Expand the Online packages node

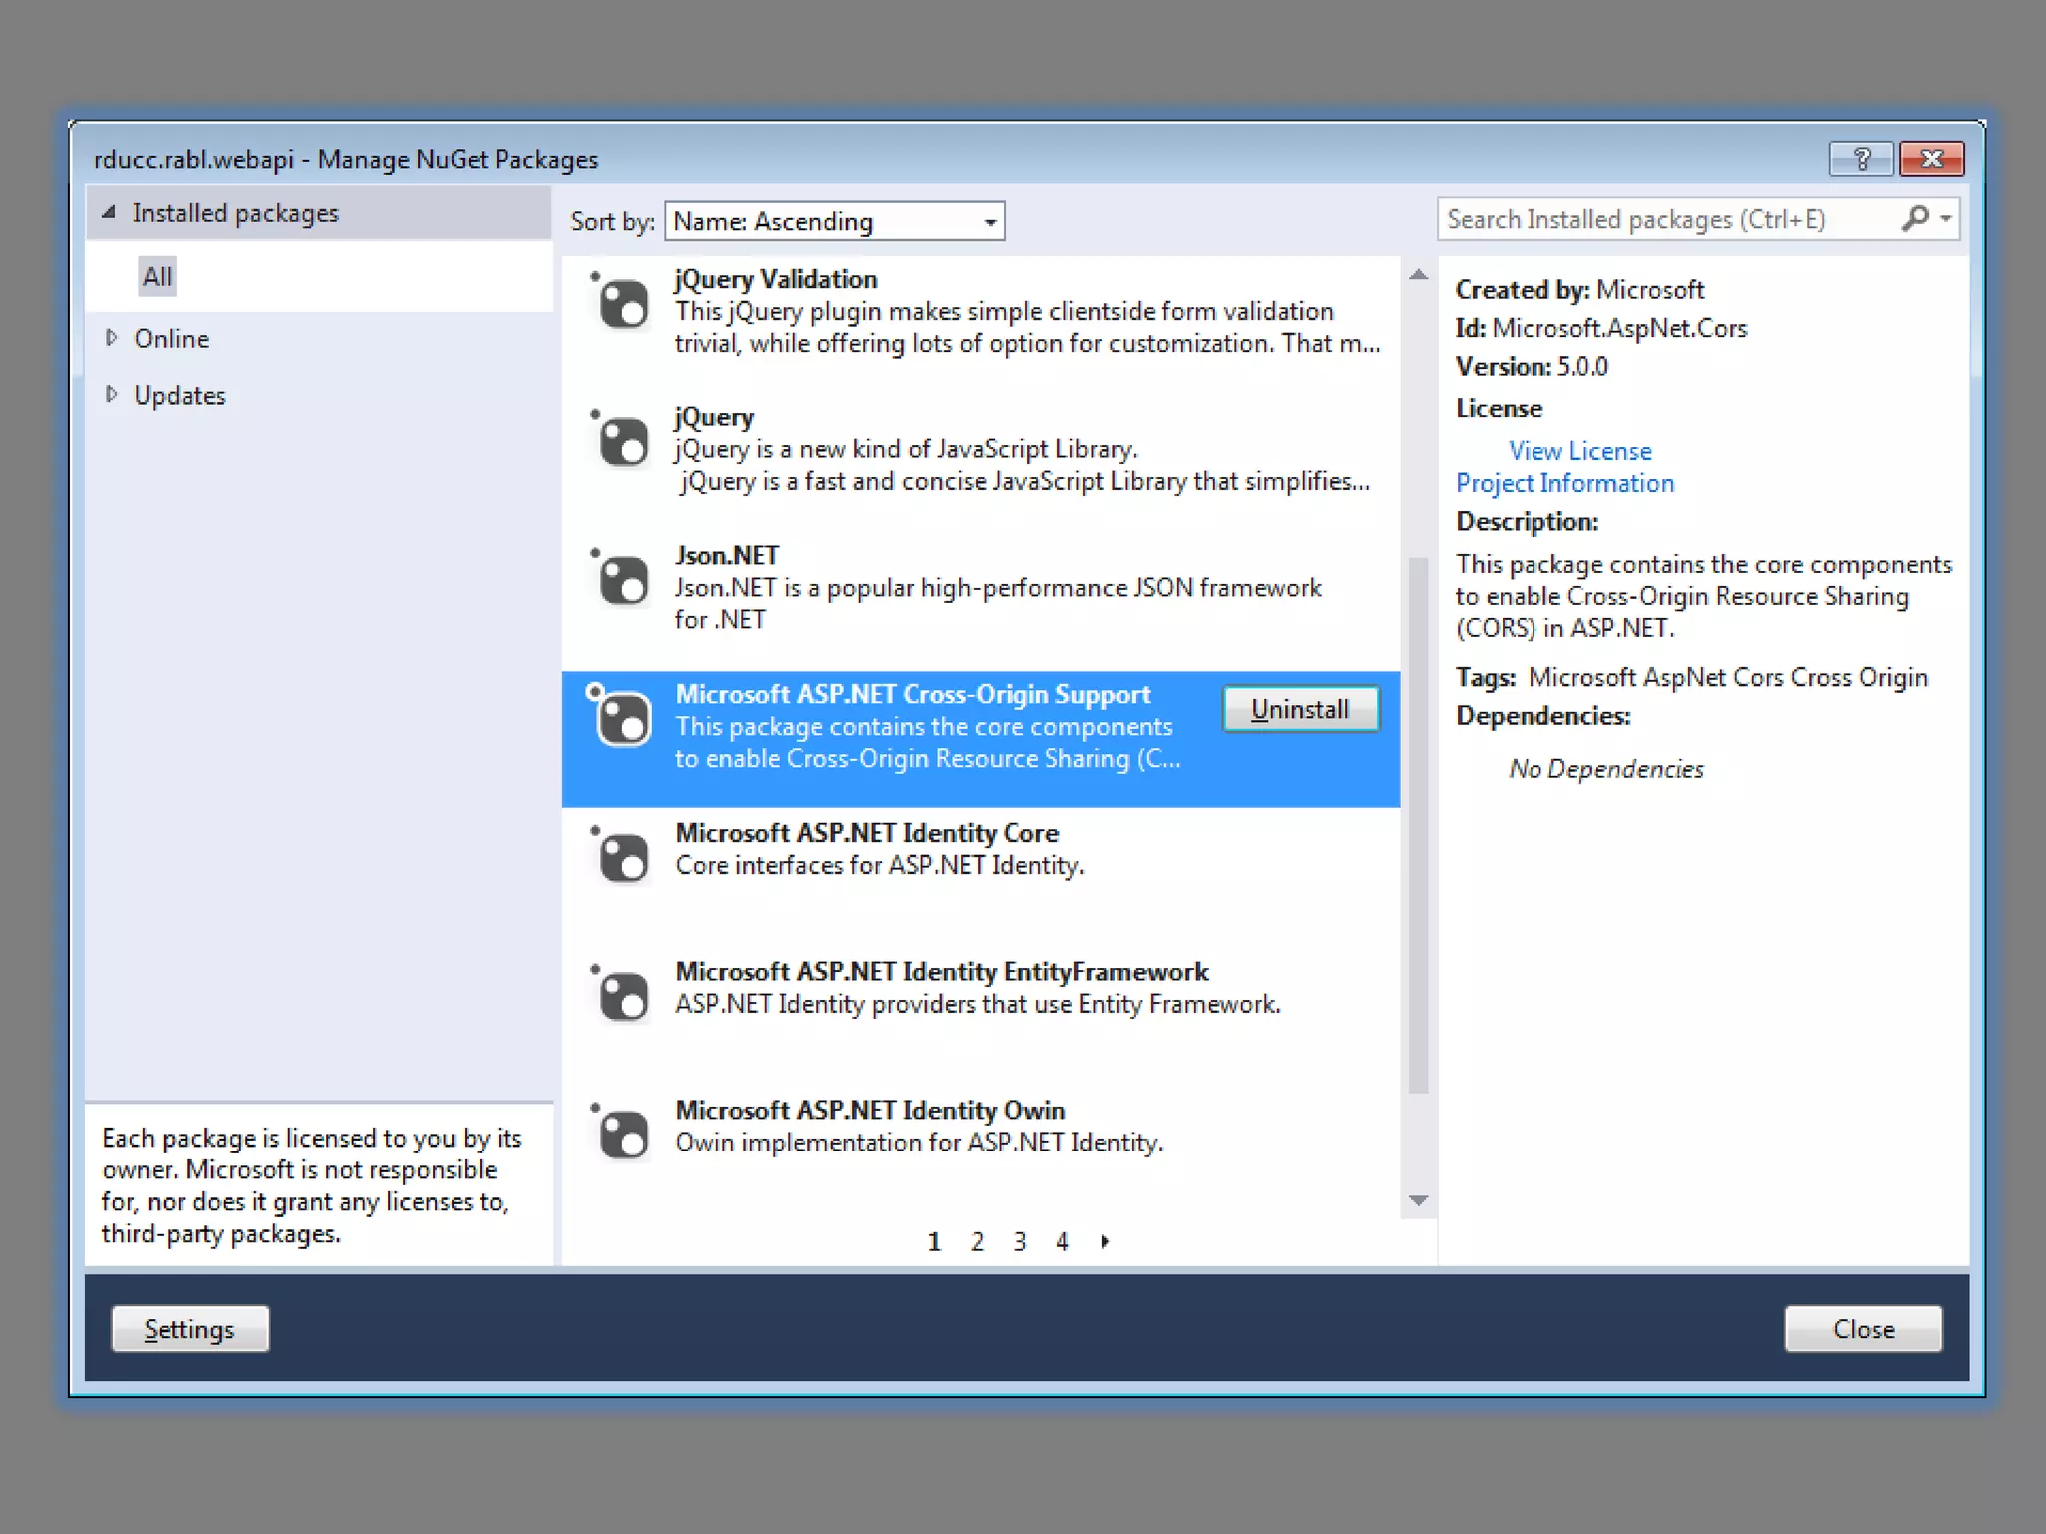[x=112, y=338]
